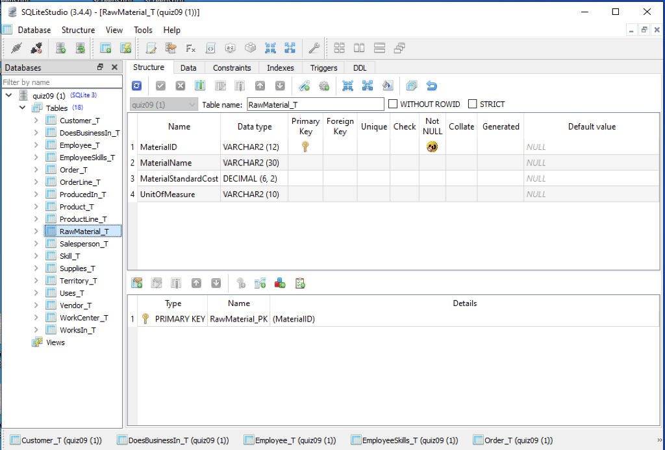Click the Create a table toolbar icon
The width and height of the screenshot is (665, 450).
(x=105, y=48)
